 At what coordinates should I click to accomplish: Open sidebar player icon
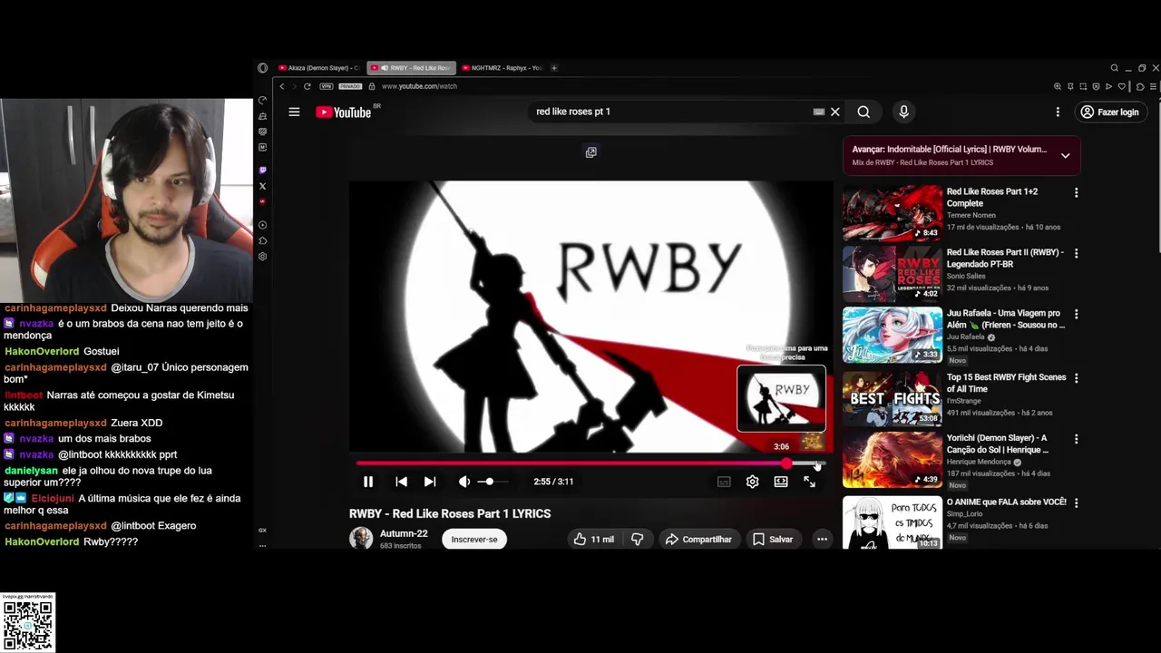point(263,224)
